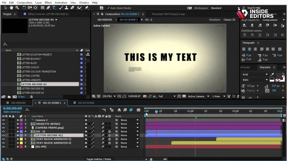The width and height of the screenshot is (287, 161).
Task: Hide the LETTER-DECODE-01 layer in timeline
Action: pyautogui.click(x=3, y=135)
